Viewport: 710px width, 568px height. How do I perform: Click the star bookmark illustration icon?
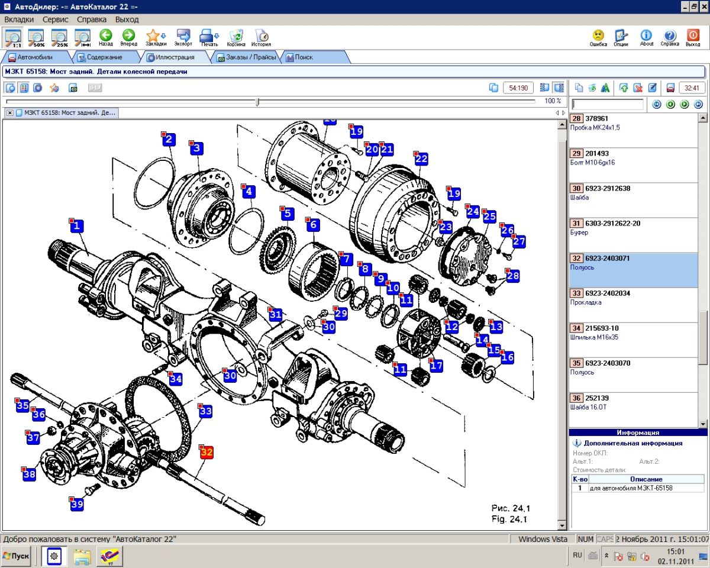[54, 88]
